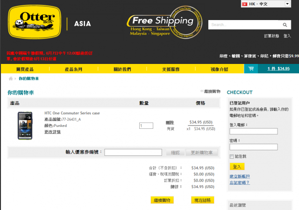Click the OtterBox logo
The width and height of the screenshot is (299, 210).
pyautogui.click(x=35, y=22)
